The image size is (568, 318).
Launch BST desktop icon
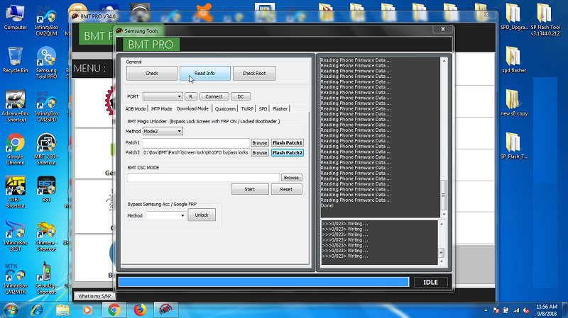(46, 189)
